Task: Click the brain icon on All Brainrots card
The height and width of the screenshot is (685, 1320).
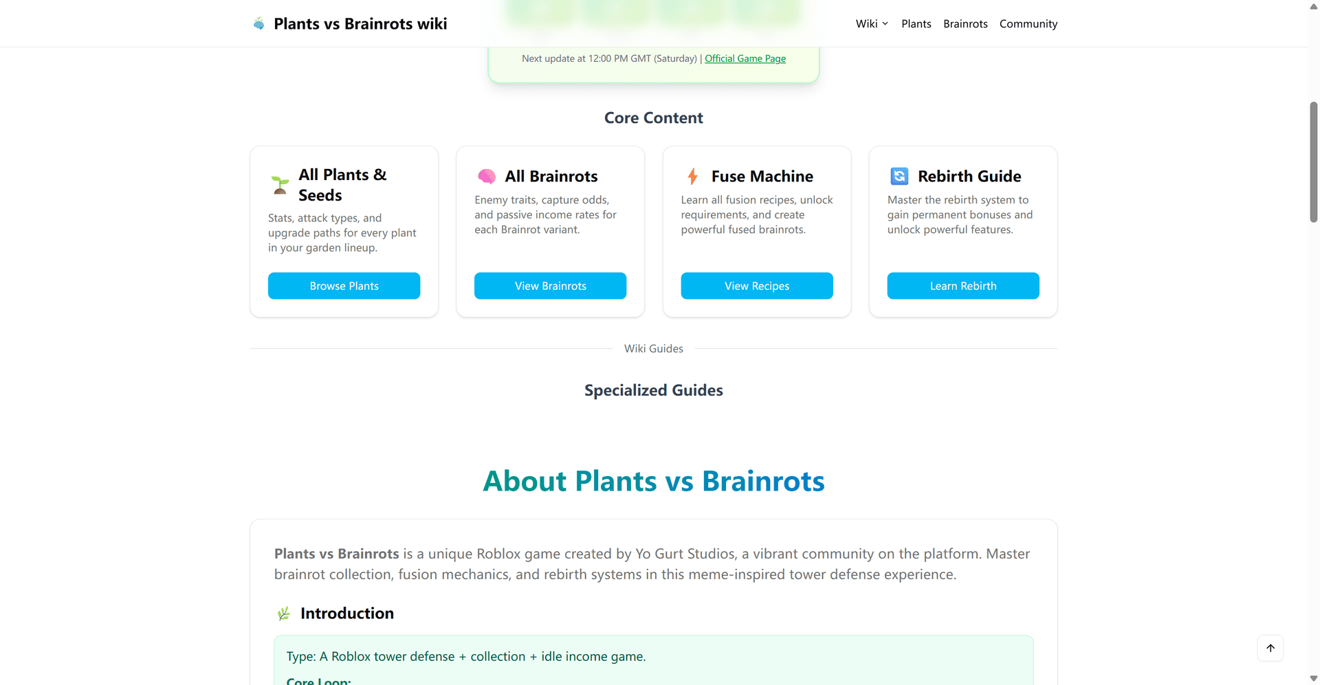Action: (487, 176)
